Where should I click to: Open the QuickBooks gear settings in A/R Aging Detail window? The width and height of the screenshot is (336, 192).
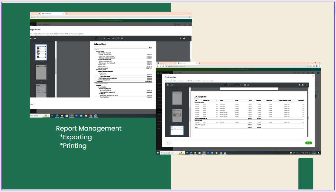click(313, 73)
